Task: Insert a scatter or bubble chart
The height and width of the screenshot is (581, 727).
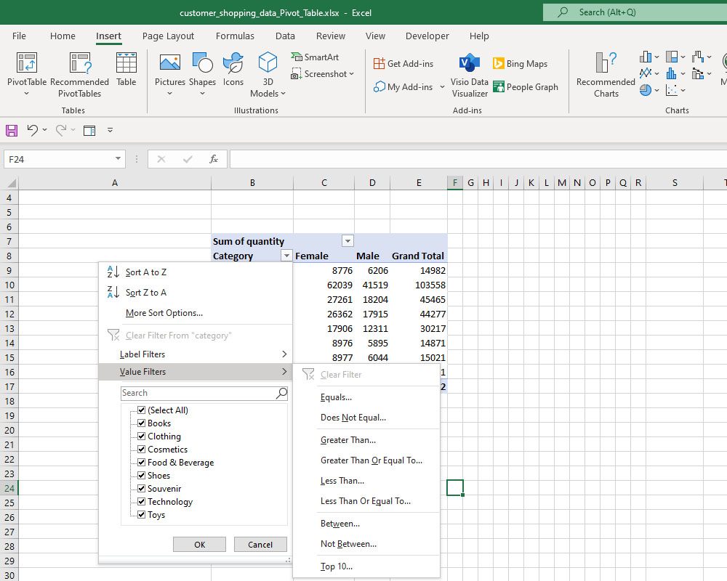Action: click(672, 90)
